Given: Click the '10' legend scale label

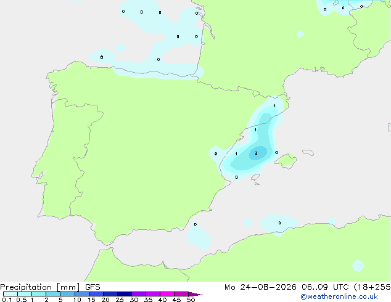Looking at the screenshot, I should point(77,300).
